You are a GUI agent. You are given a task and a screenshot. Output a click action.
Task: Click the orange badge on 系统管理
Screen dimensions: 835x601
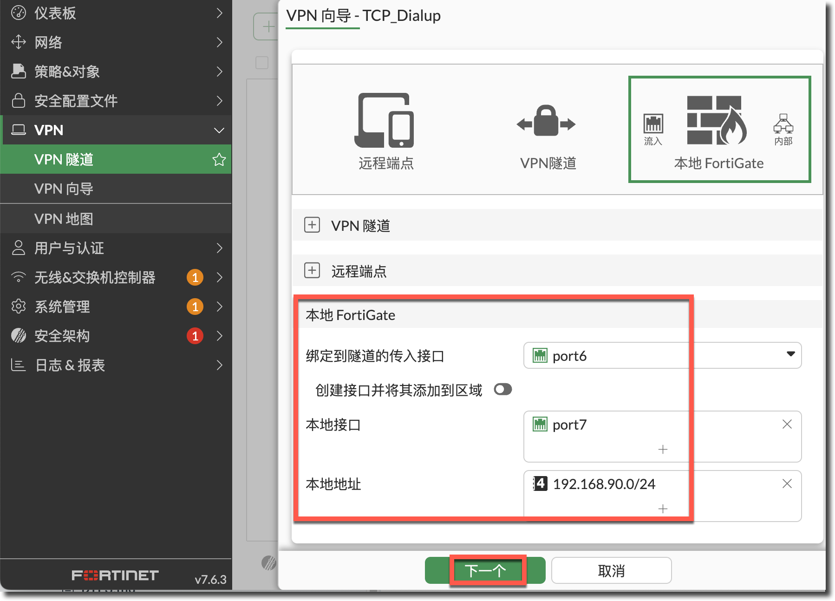pyautogui.click(x=195, y=307)
